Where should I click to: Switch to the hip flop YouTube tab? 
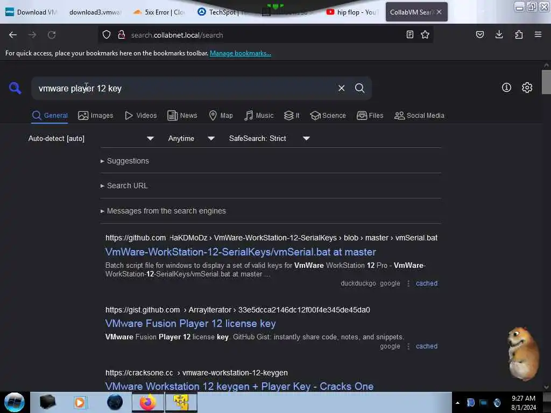click(351, 12)
